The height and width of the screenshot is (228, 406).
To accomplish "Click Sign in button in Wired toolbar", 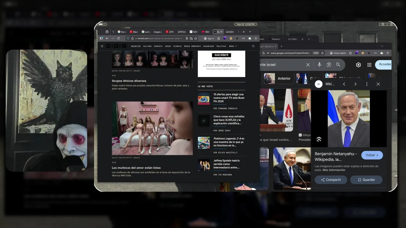I will coord(209,38).
